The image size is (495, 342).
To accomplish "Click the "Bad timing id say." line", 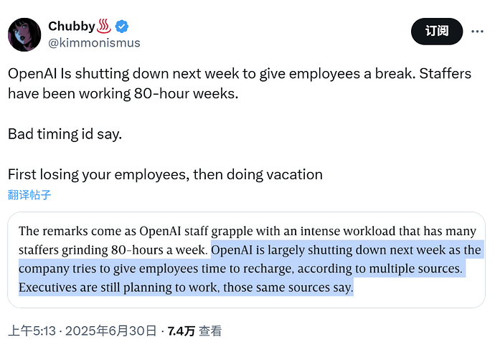I will [x=65, y=134].
